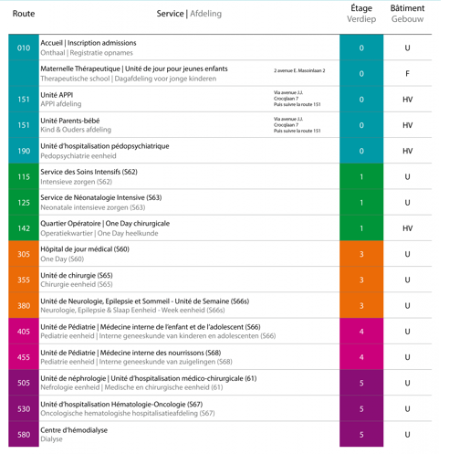This screenshot has width=449, height=454.
Task: Select Unité d'hospitalisation Hématologie-Oncologie (S67)
Action: tap(121, 405)
